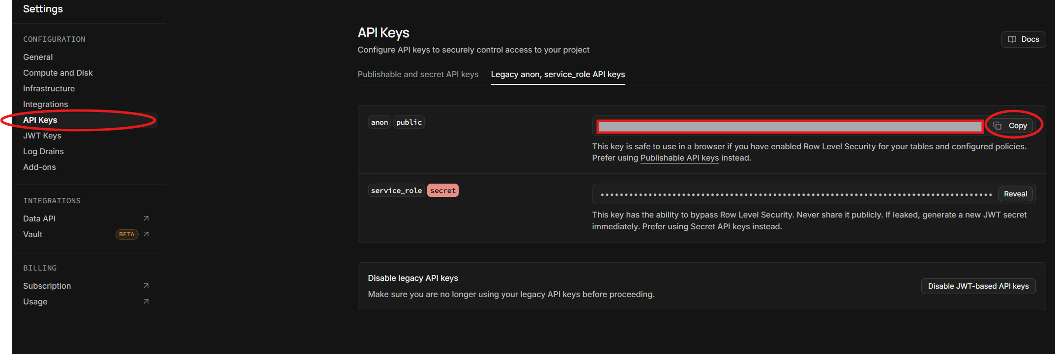
Task: Go to Compute and Disk settings
Action: pos(58,73)
